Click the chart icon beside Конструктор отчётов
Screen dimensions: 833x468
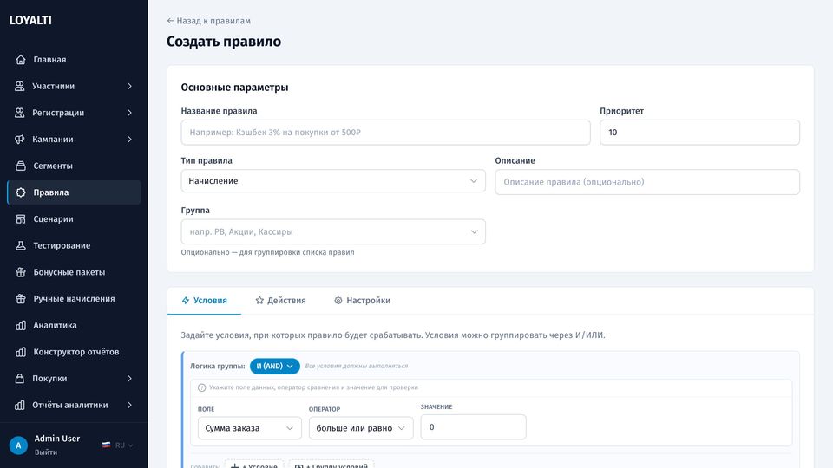(x=21, y=351)
